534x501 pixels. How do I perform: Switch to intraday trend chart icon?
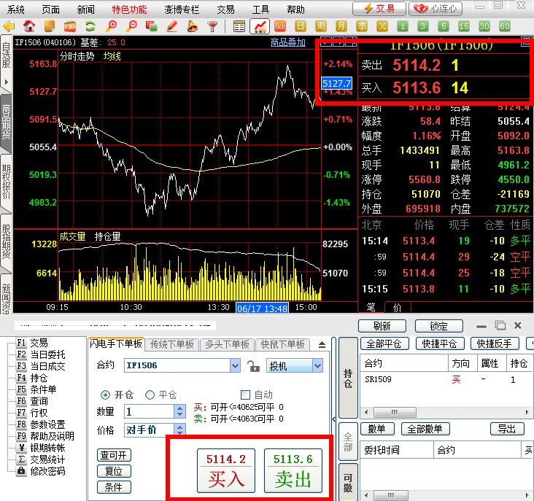[x=260, y=26]
